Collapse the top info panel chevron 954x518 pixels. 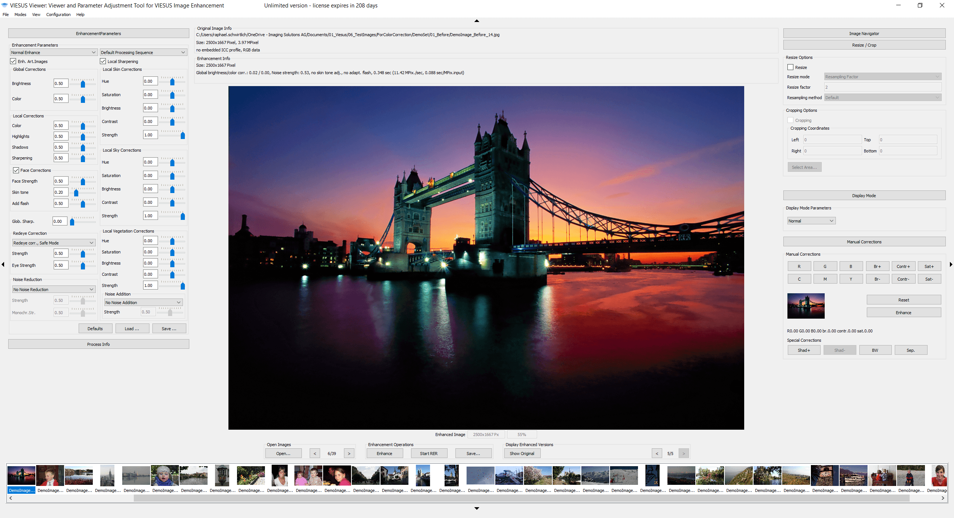pos(476,21)
